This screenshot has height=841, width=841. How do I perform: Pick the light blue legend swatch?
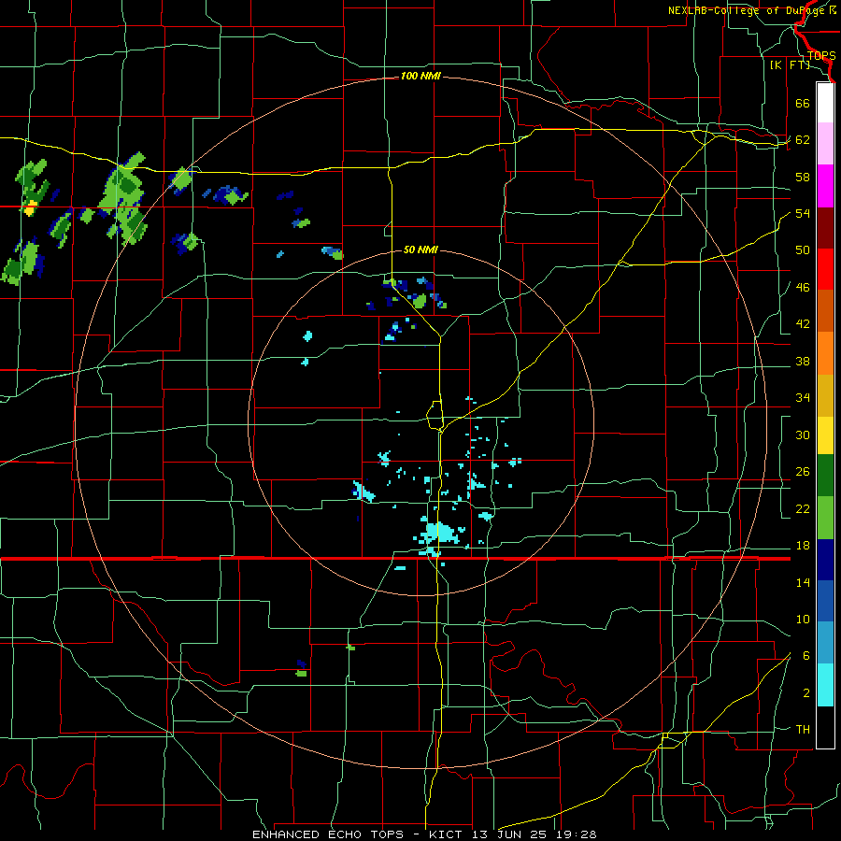pyautogui.click(x=825, y=643)
